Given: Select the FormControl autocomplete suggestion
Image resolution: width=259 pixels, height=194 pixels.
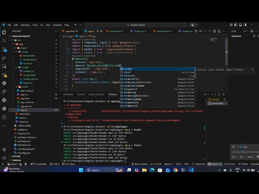Looking at the screenshot, I should tap(157, 79).
